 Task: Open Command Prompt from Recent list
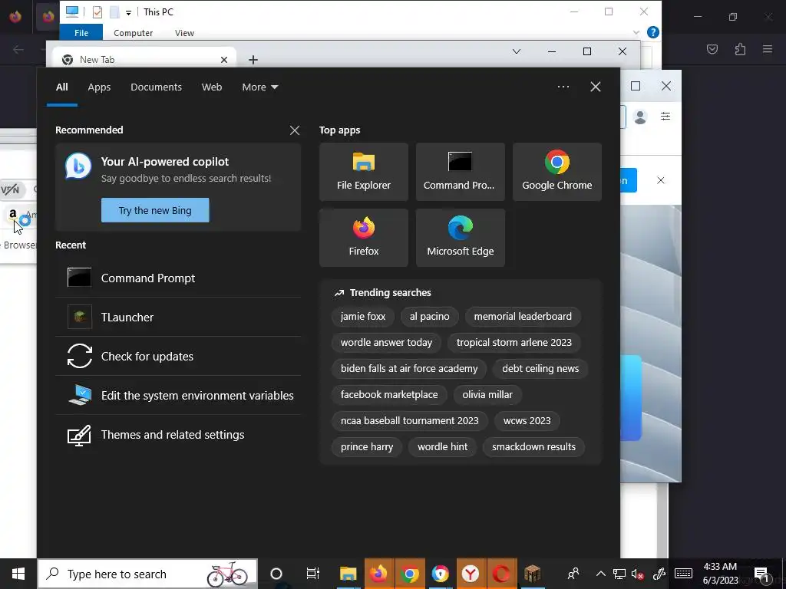178,278
